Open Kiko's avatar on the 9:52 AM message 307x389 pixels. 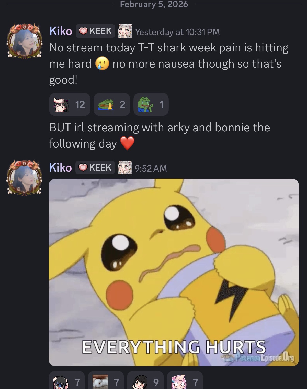pyautogui.click(x=24, y=178)
